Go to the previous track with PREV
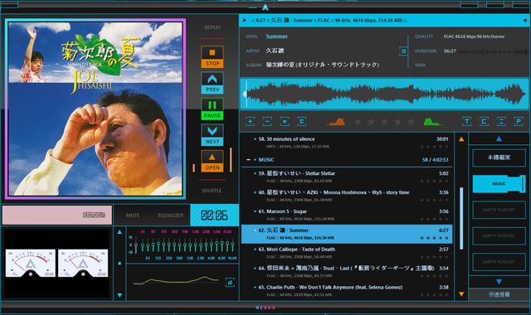The image size is (531, 315). coord(212,83)
